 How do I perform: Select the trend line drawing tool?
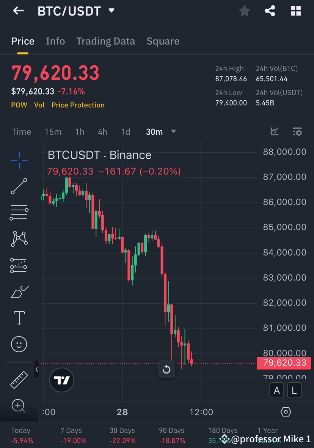tap(19, 186)
